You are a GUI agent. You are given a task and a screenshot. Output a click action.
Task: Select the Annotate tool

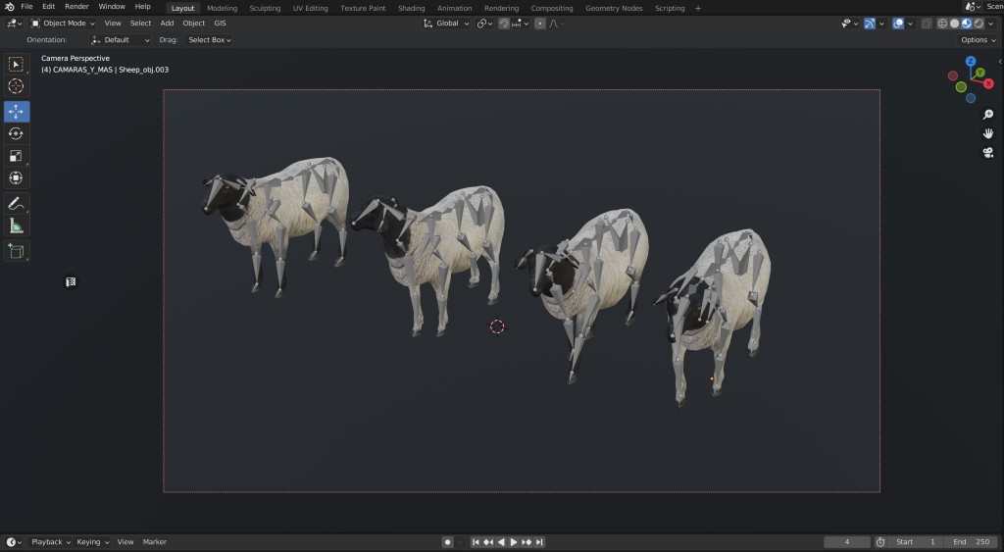pyautogui.click(x=16, y=204)
